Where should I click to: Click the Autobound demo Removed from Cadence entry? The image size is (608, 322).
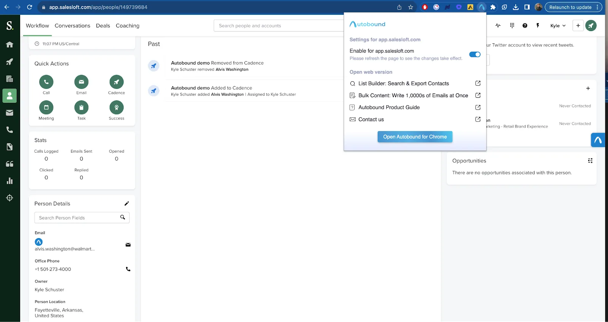click(x=217, y=63)
